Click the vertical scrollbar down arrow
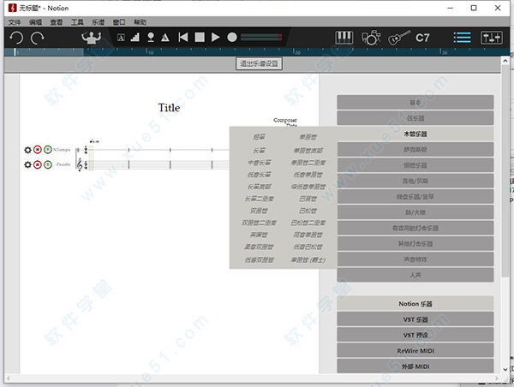The width and height of the screenshot is (514, 387). pyautogui.click(x=505, y=369)
